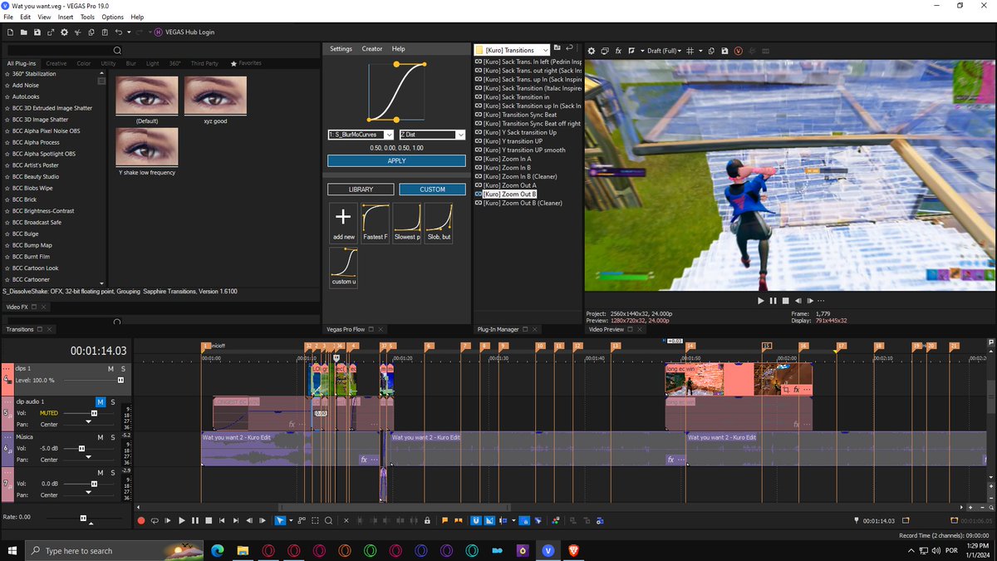Click the Save Snapshot icon in preview toolbar
The width and height of the screenshot is (997, 561).
(x=724, y=51)
